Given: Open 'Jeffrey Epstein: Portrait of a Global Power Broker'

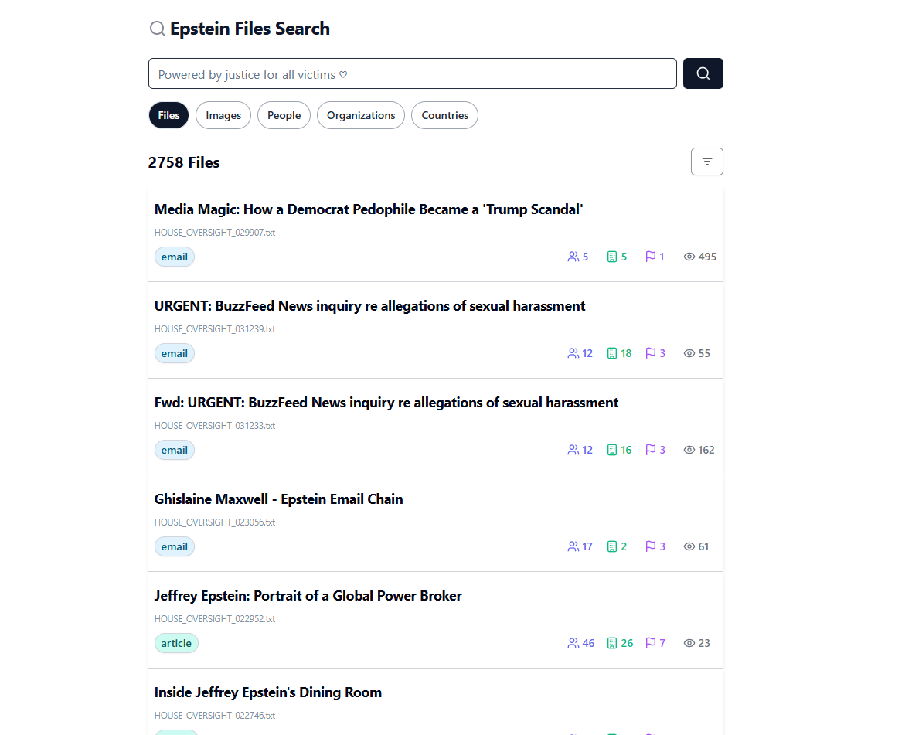Looking at the screenshot, I should 308,595.
